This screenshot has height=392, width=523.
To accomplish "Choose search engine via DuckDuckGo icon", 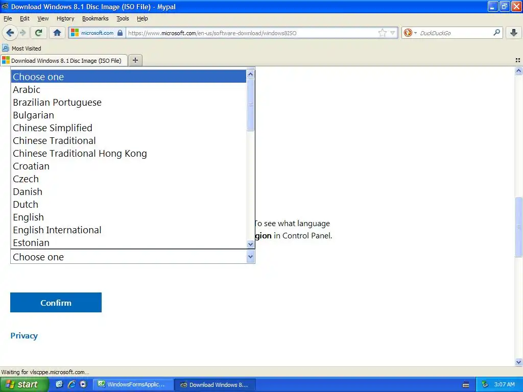I will point(410,33).
